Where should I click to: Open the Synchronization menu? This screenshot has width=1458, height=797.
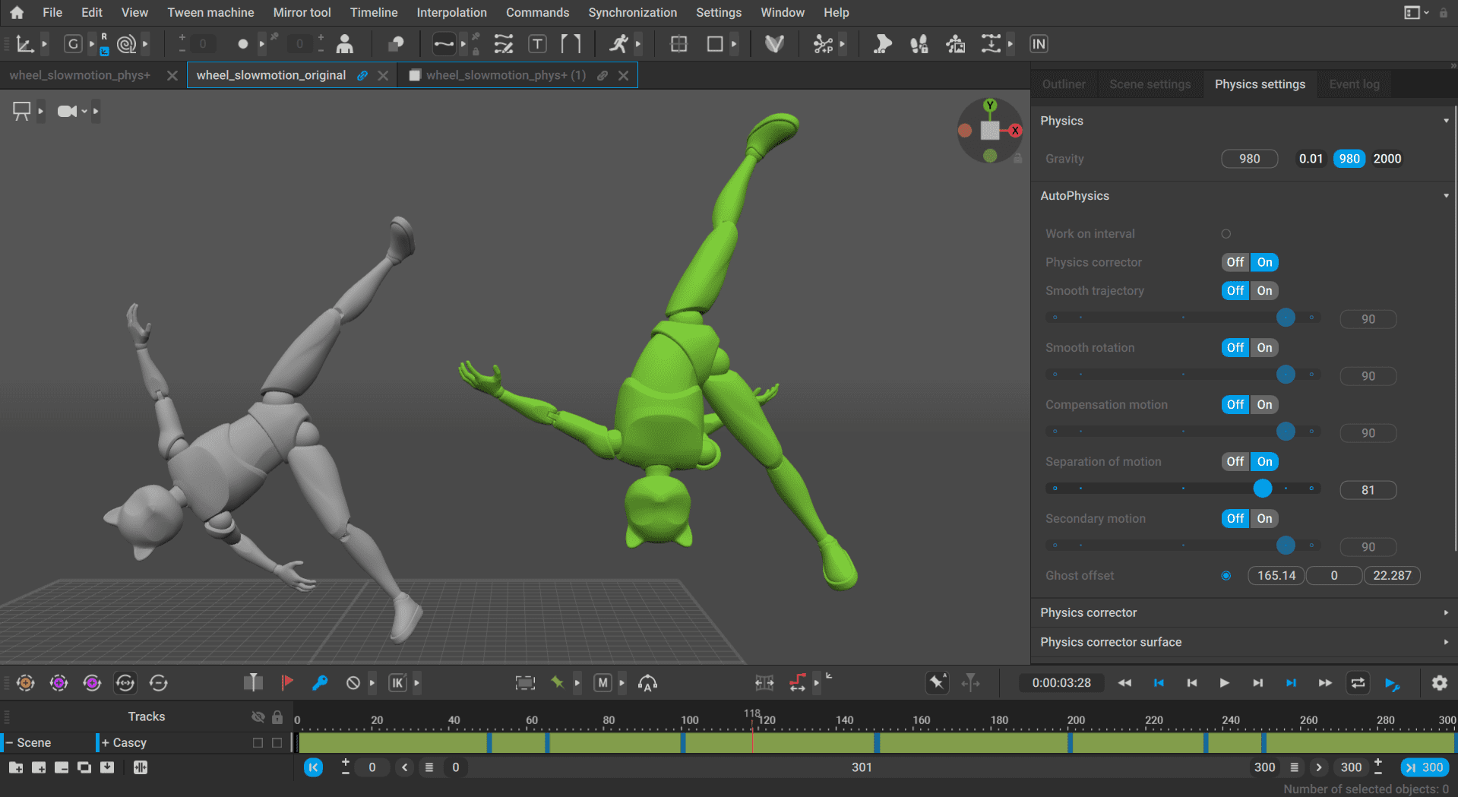point(632,12)
